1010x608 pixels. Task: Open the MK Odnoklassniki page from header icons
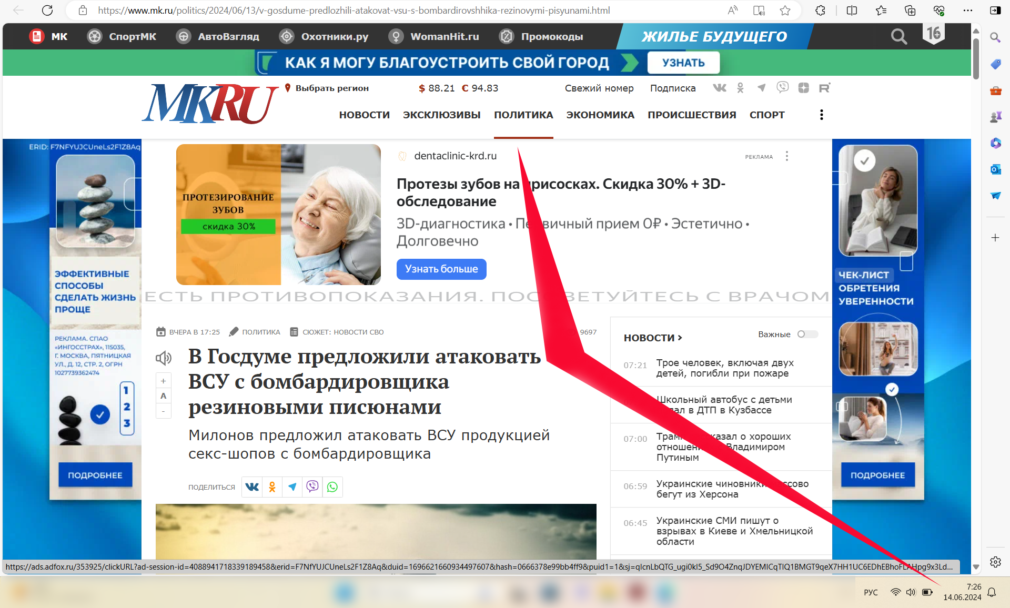click(740, 88)
